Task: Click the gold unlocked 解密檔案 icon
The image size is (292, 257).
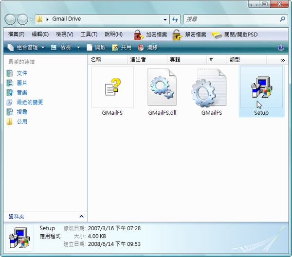Action: coord(177,35)
